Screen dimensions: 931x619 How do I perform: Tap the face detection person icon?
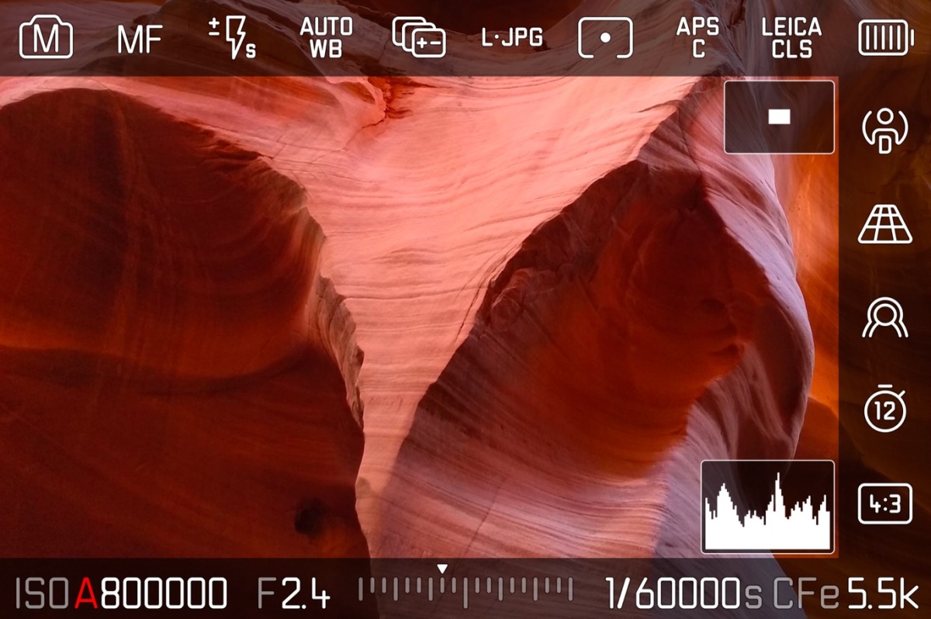885,318
